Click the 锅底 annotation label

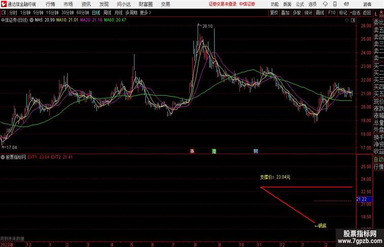click(x=322, y=226)
